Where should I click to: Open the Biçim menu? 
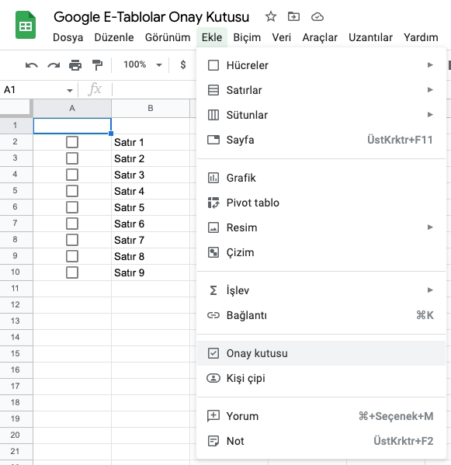247,38
